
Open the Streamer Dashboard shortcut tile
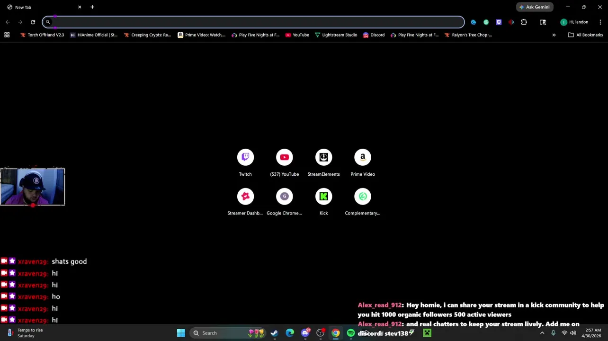245,202
